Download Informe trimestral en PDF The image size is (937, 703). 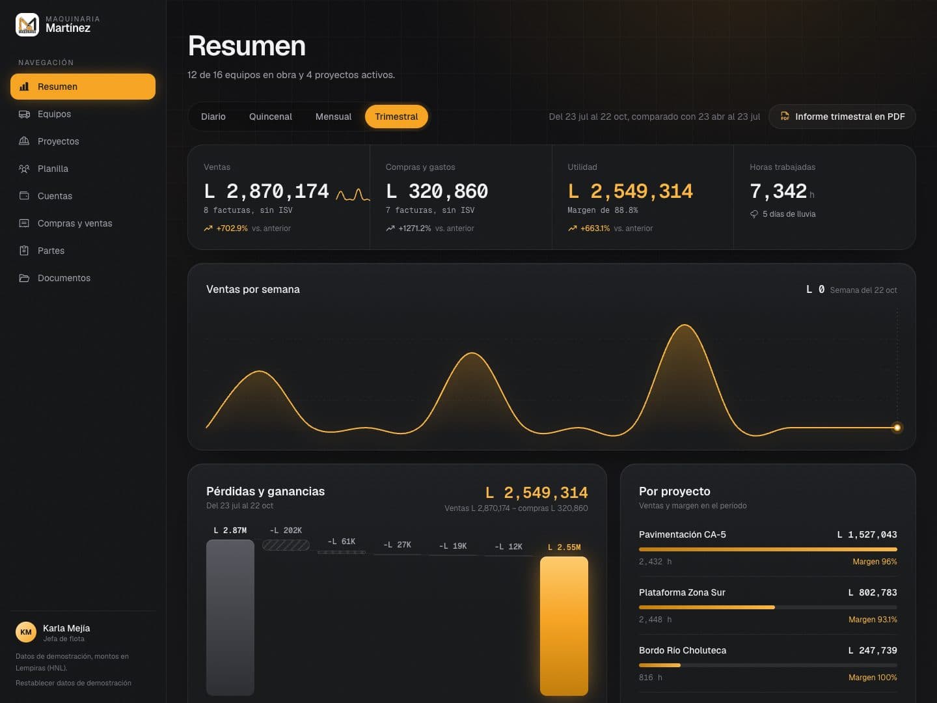pyautogui.click(x=842, y=117)
